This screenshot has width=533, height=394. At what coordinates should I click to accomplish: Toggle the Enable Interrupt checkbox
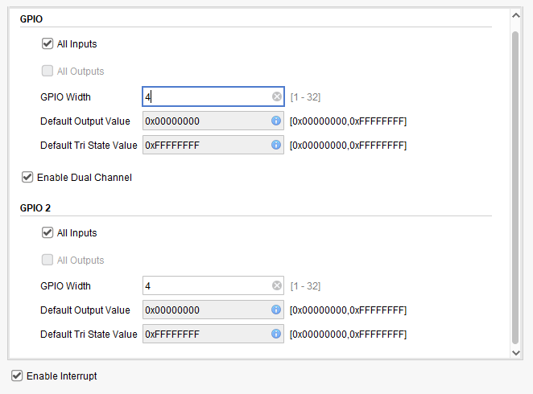(x=17, y=376)
